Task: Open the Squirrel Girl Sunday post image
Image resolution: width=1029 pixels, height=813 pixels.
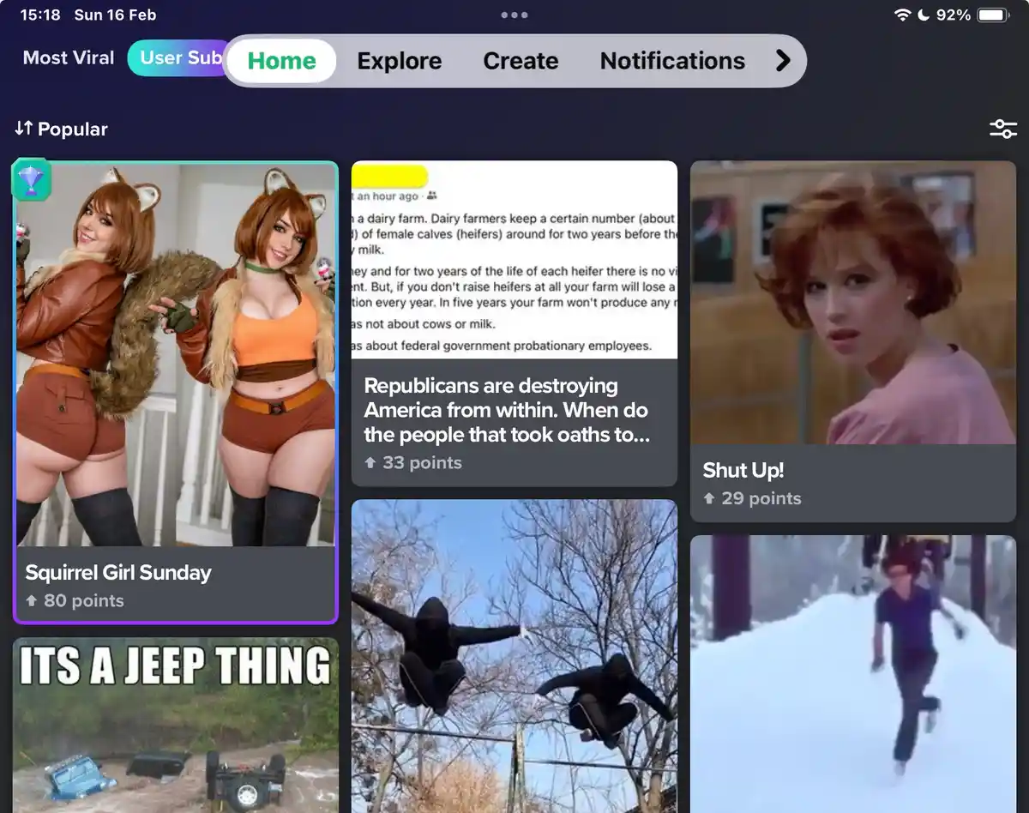Action: [x=176, y=353]
